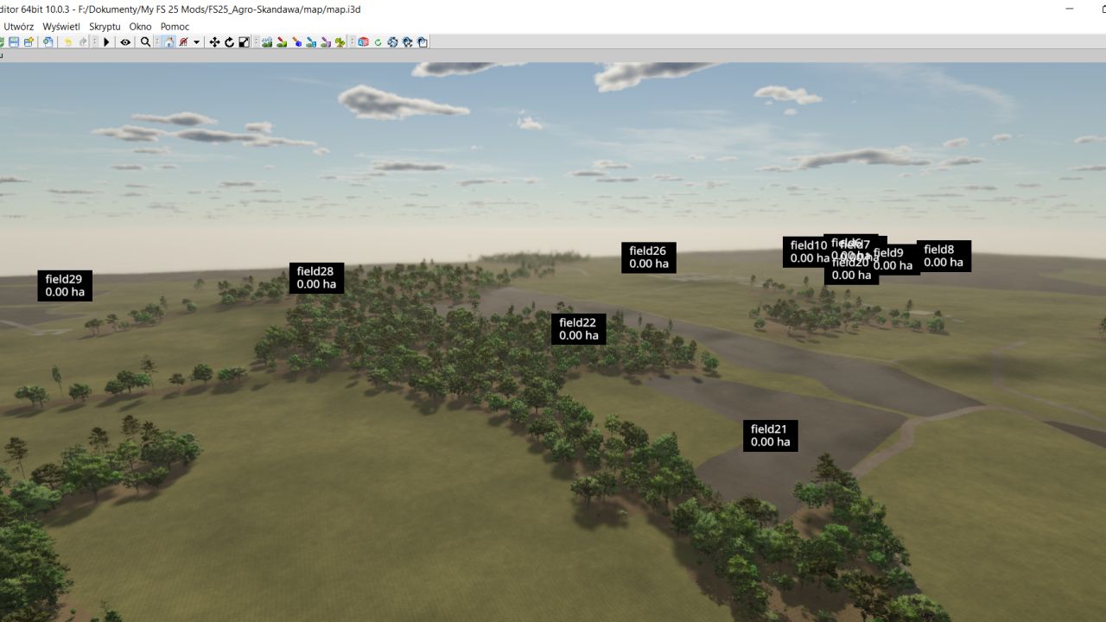
Task: Open the Okno menu
Action: pyautogui.click(x=140, y=27)
